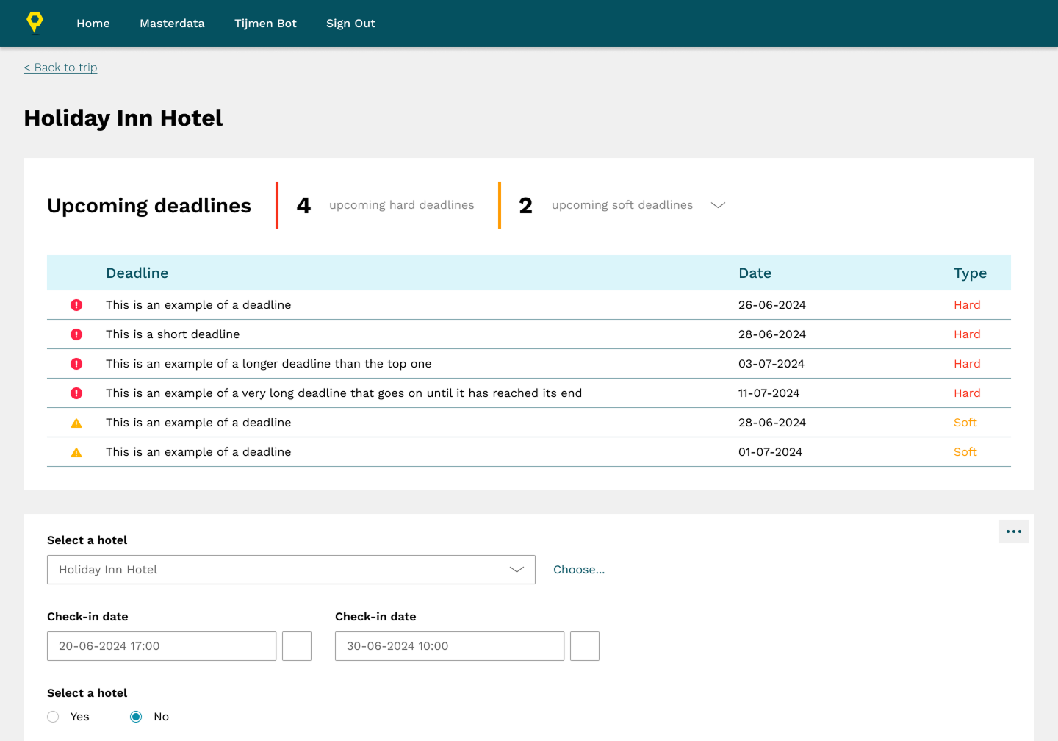Click the 30-06-2024 10:00 date field
The image size is (1058, 741).
(x=450, y=646)
